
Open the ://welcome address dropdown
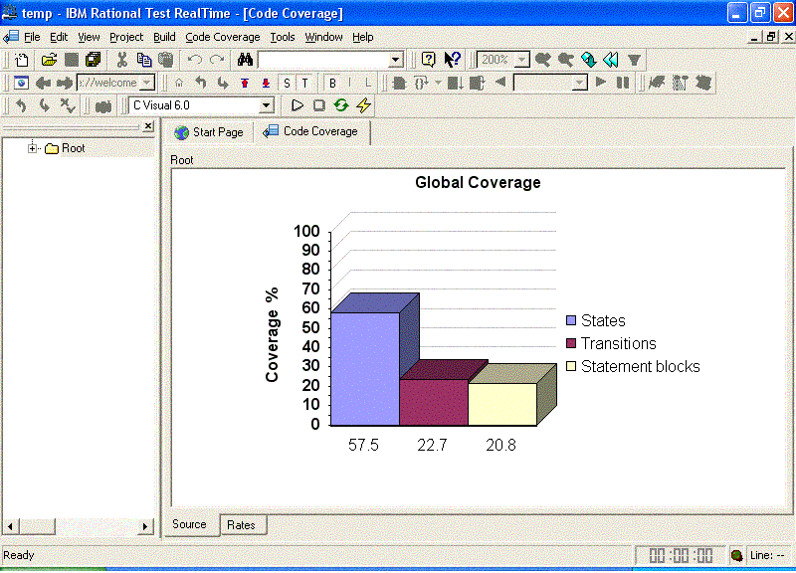147,83
